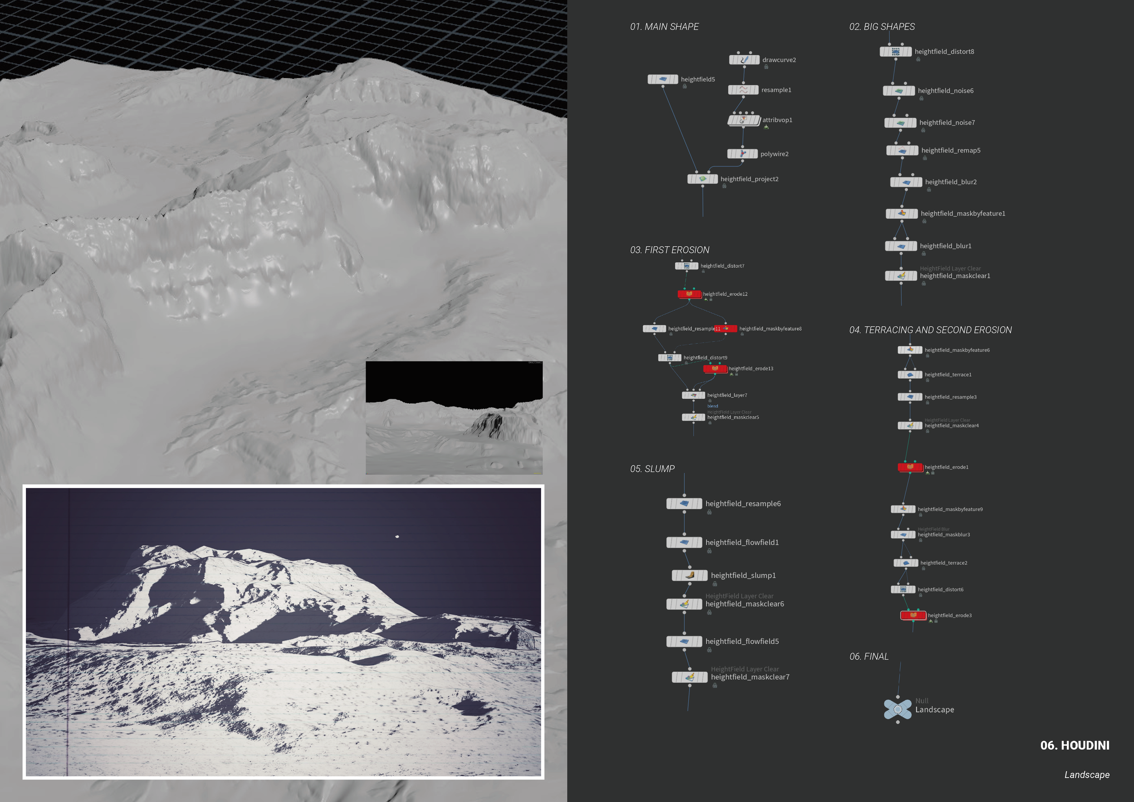Click the 04. TERRACING AND SECOND EROSION heading
The image size is (1134, 802).
click(x=930, y=330)
